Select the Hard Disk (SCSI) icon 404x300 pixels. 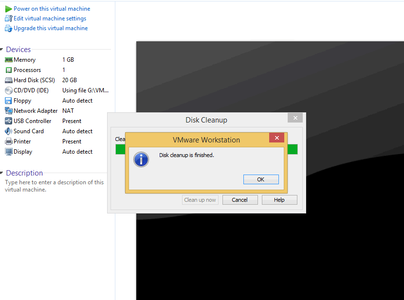(8, 80)
